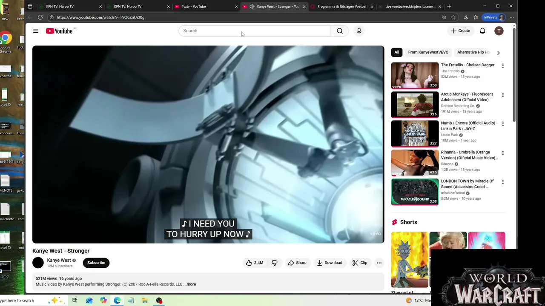This screenshot has width=545, height=306.
Task: Open the Kanye West channel avatar
Action: pos(38,263)
